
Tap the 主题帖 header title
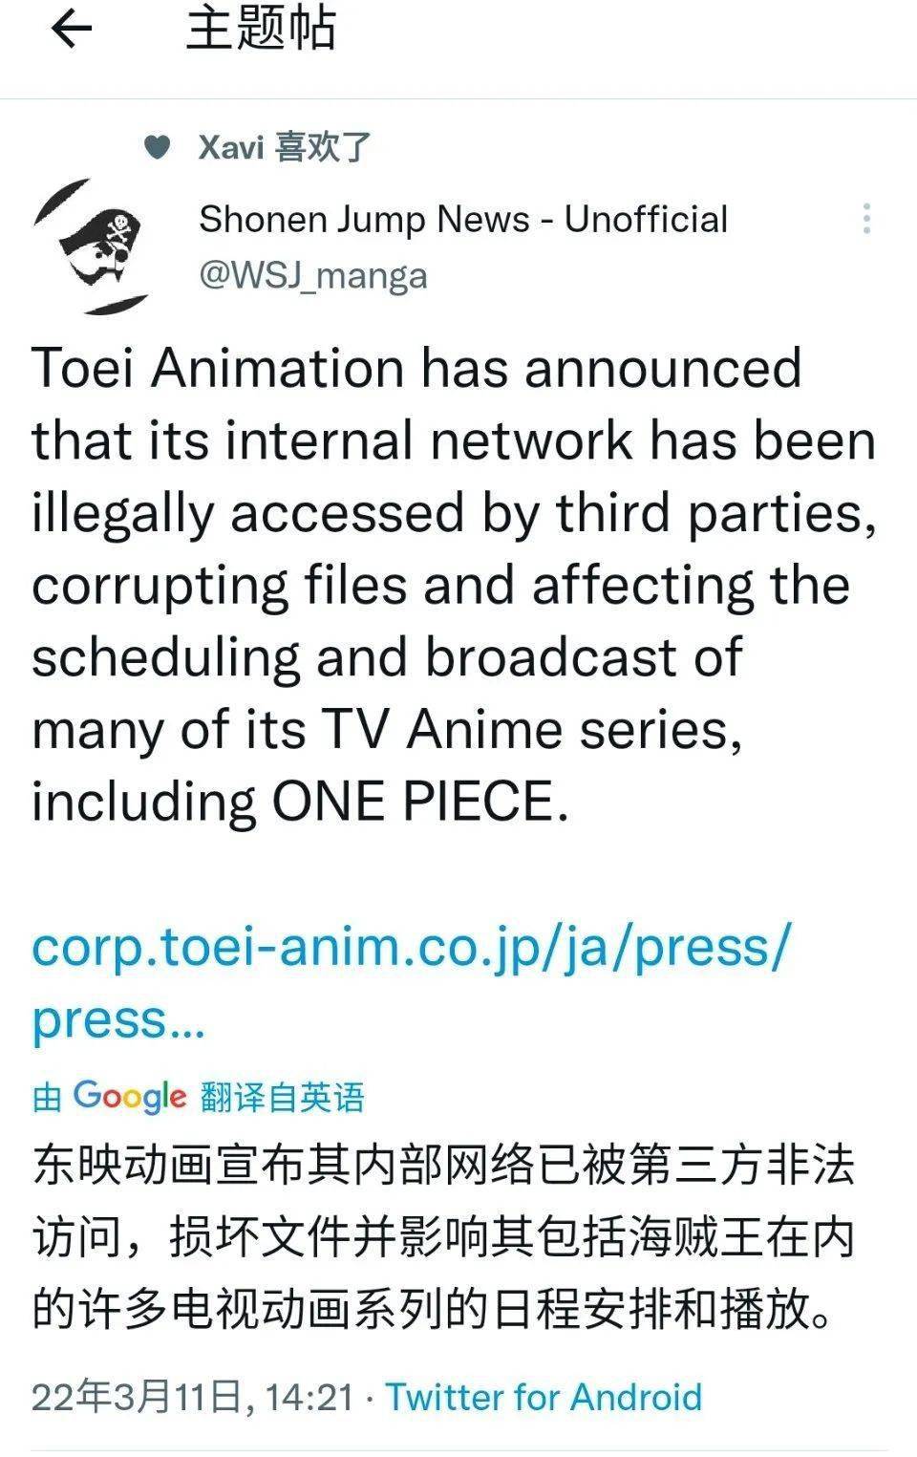pos(261,29)
